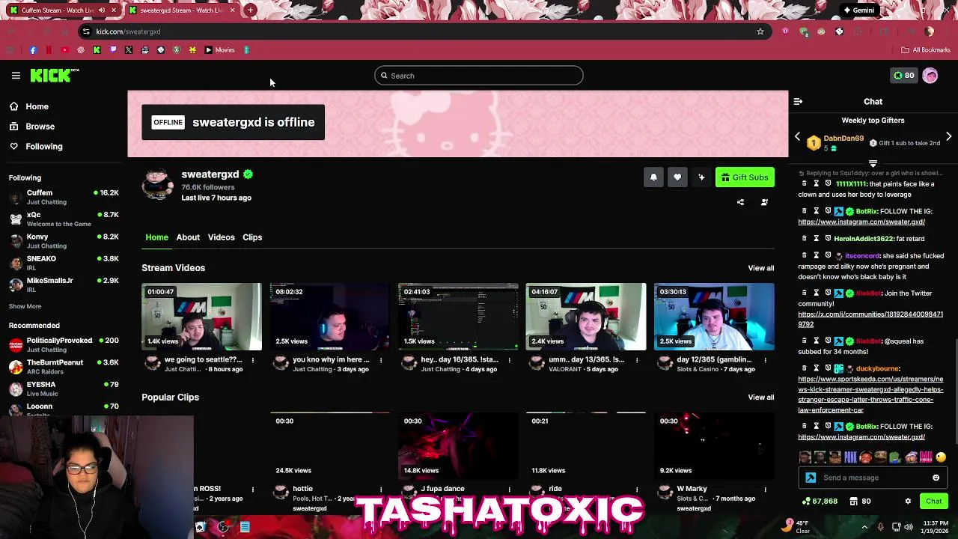The width and height of the screenshot is (958, 539).
Task: View all Popular Clips
Action: 760,398
